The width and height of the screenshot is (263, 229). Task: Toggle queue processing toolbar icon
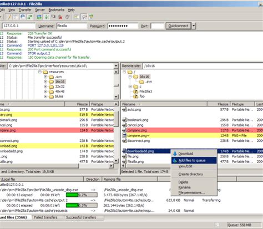click(x=46, y=17)
